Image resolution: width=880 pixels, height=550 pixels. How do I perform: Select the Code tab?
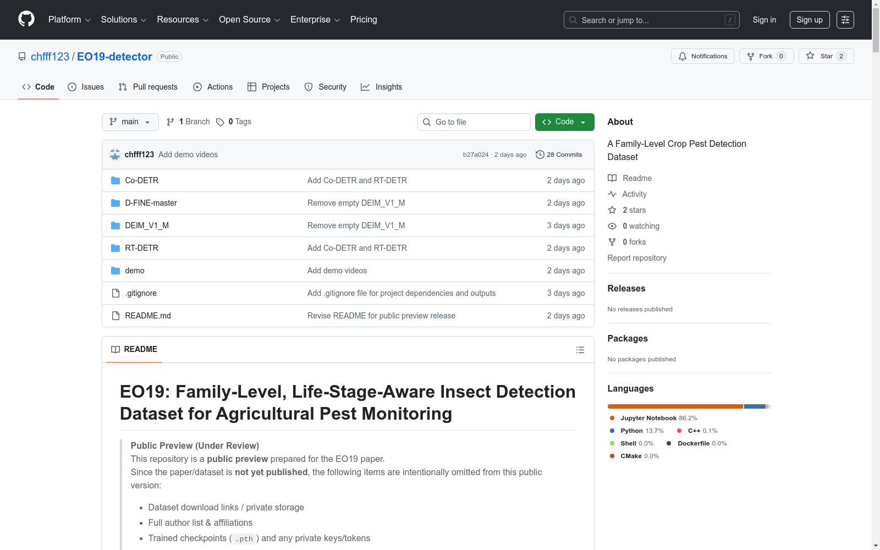tap(38, 87)
